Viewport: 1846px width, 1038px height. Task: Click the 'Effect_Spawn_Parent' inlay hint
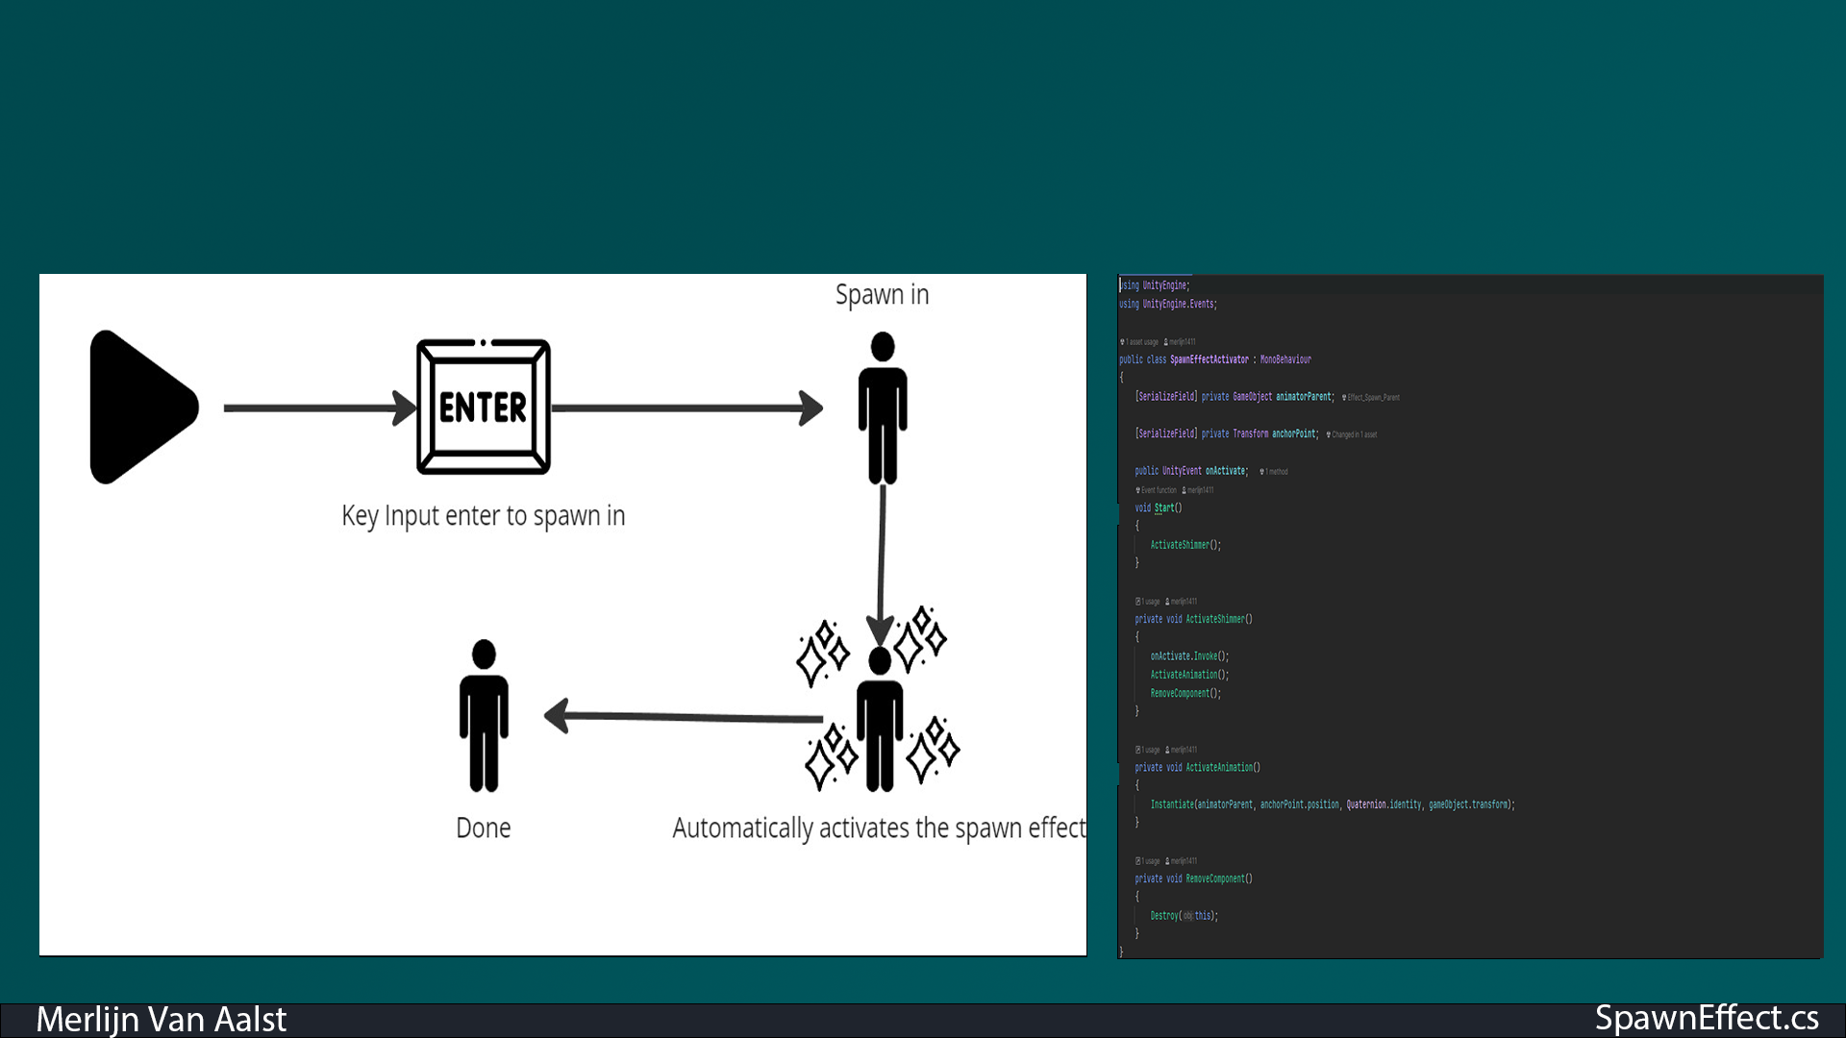click(1372, 397)
